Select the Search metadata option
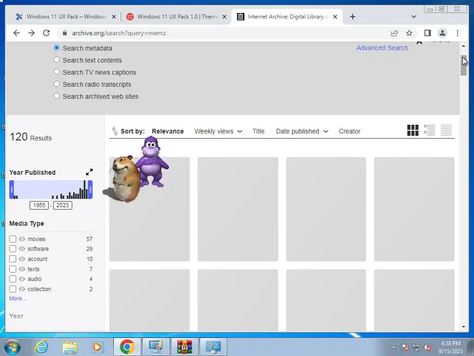The height and width of the screenshot is (356, 474). tap(56, 48)
